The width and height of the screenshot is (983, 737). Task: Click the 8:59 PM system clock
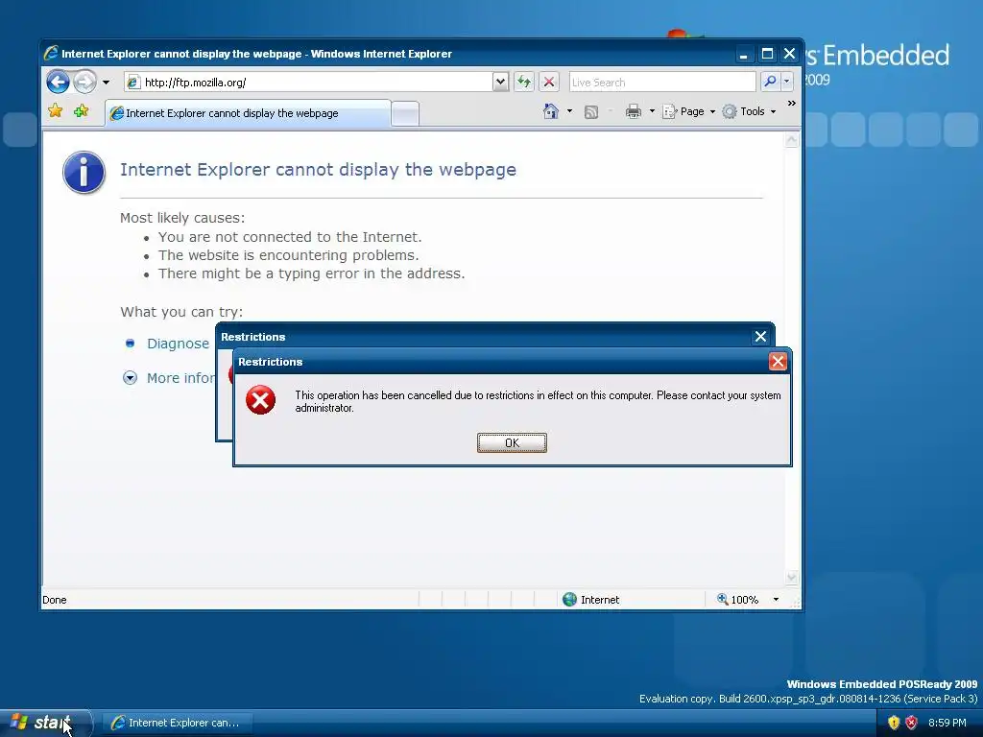947,723
